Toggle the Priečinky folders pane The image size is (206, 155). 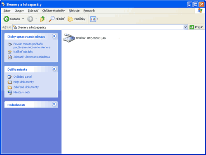pos(76,19)
